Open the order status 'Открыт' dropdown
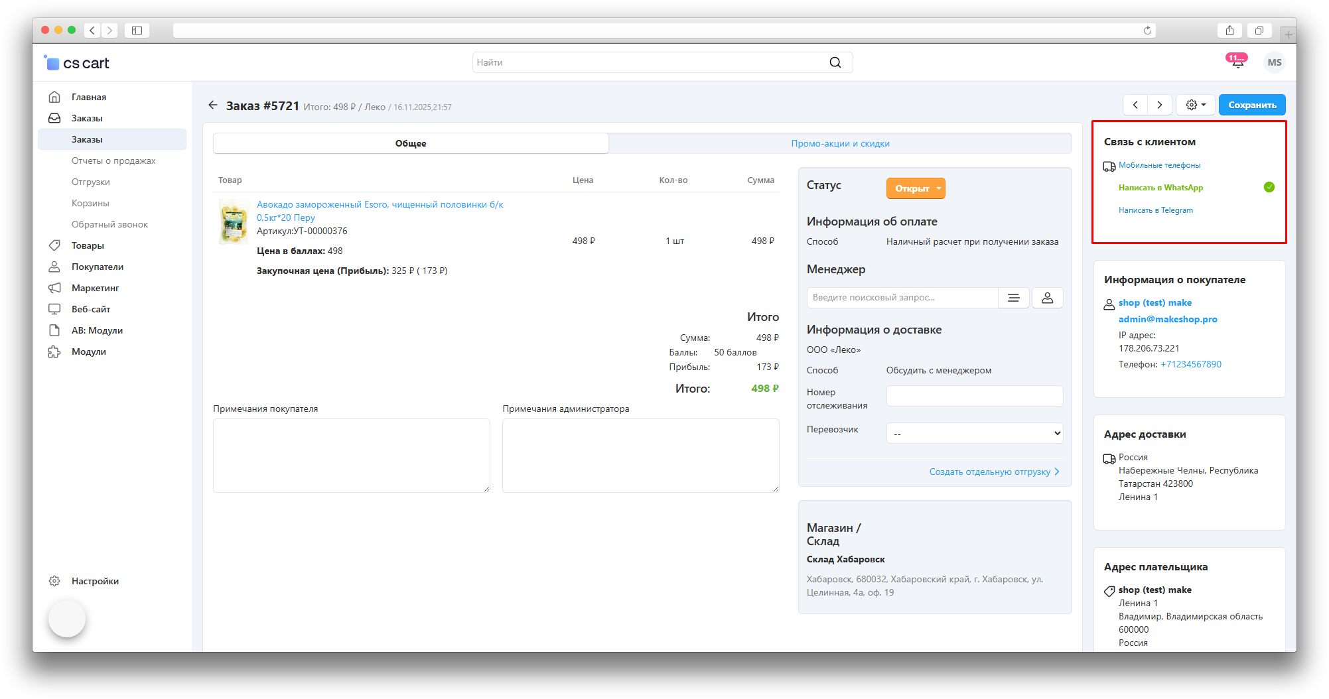Viewport: 1329px width, 699px height. (x=916, y=188)
